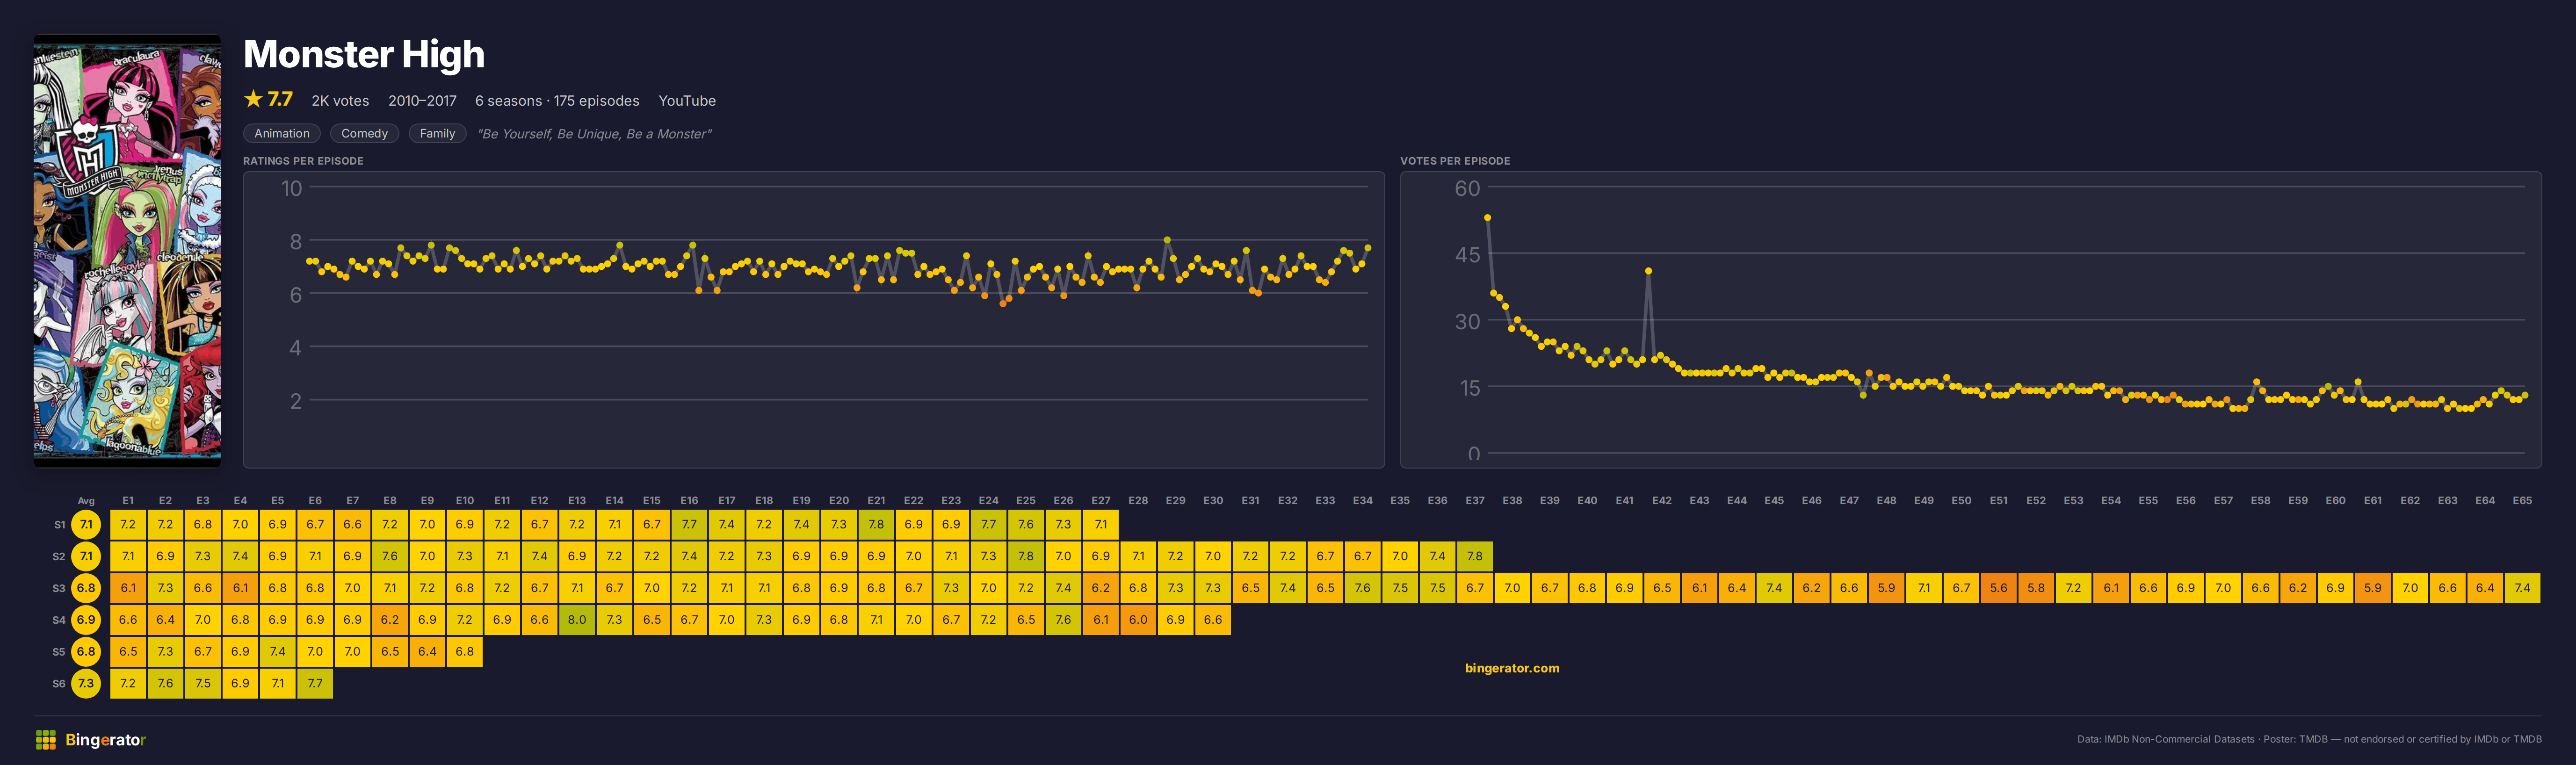Click the S4 E13 cell rated 8.0
Image resolution: width=2576 pixels, height=765 pixels.
coord(577,620)
